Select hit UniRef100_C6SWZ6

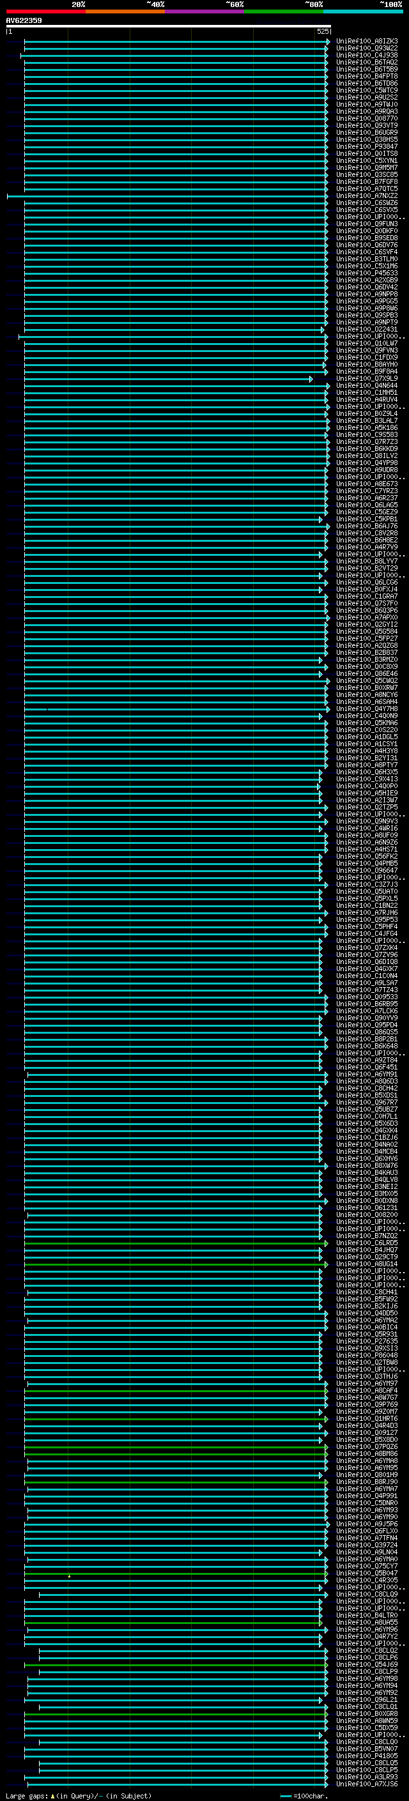pyautogui.click(x=367, y=203)
